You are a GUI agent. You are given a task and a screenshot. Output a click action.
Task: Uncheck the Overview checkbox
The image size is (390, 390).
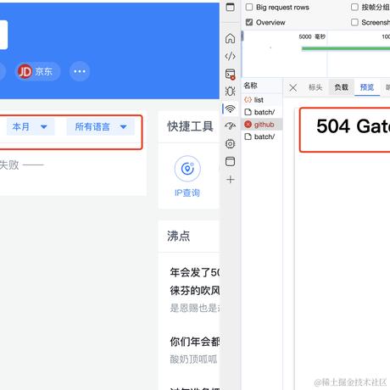[x=249, y=22]
